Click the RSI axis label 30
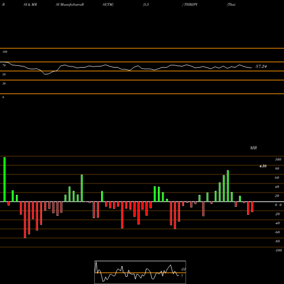 point(4,83)
